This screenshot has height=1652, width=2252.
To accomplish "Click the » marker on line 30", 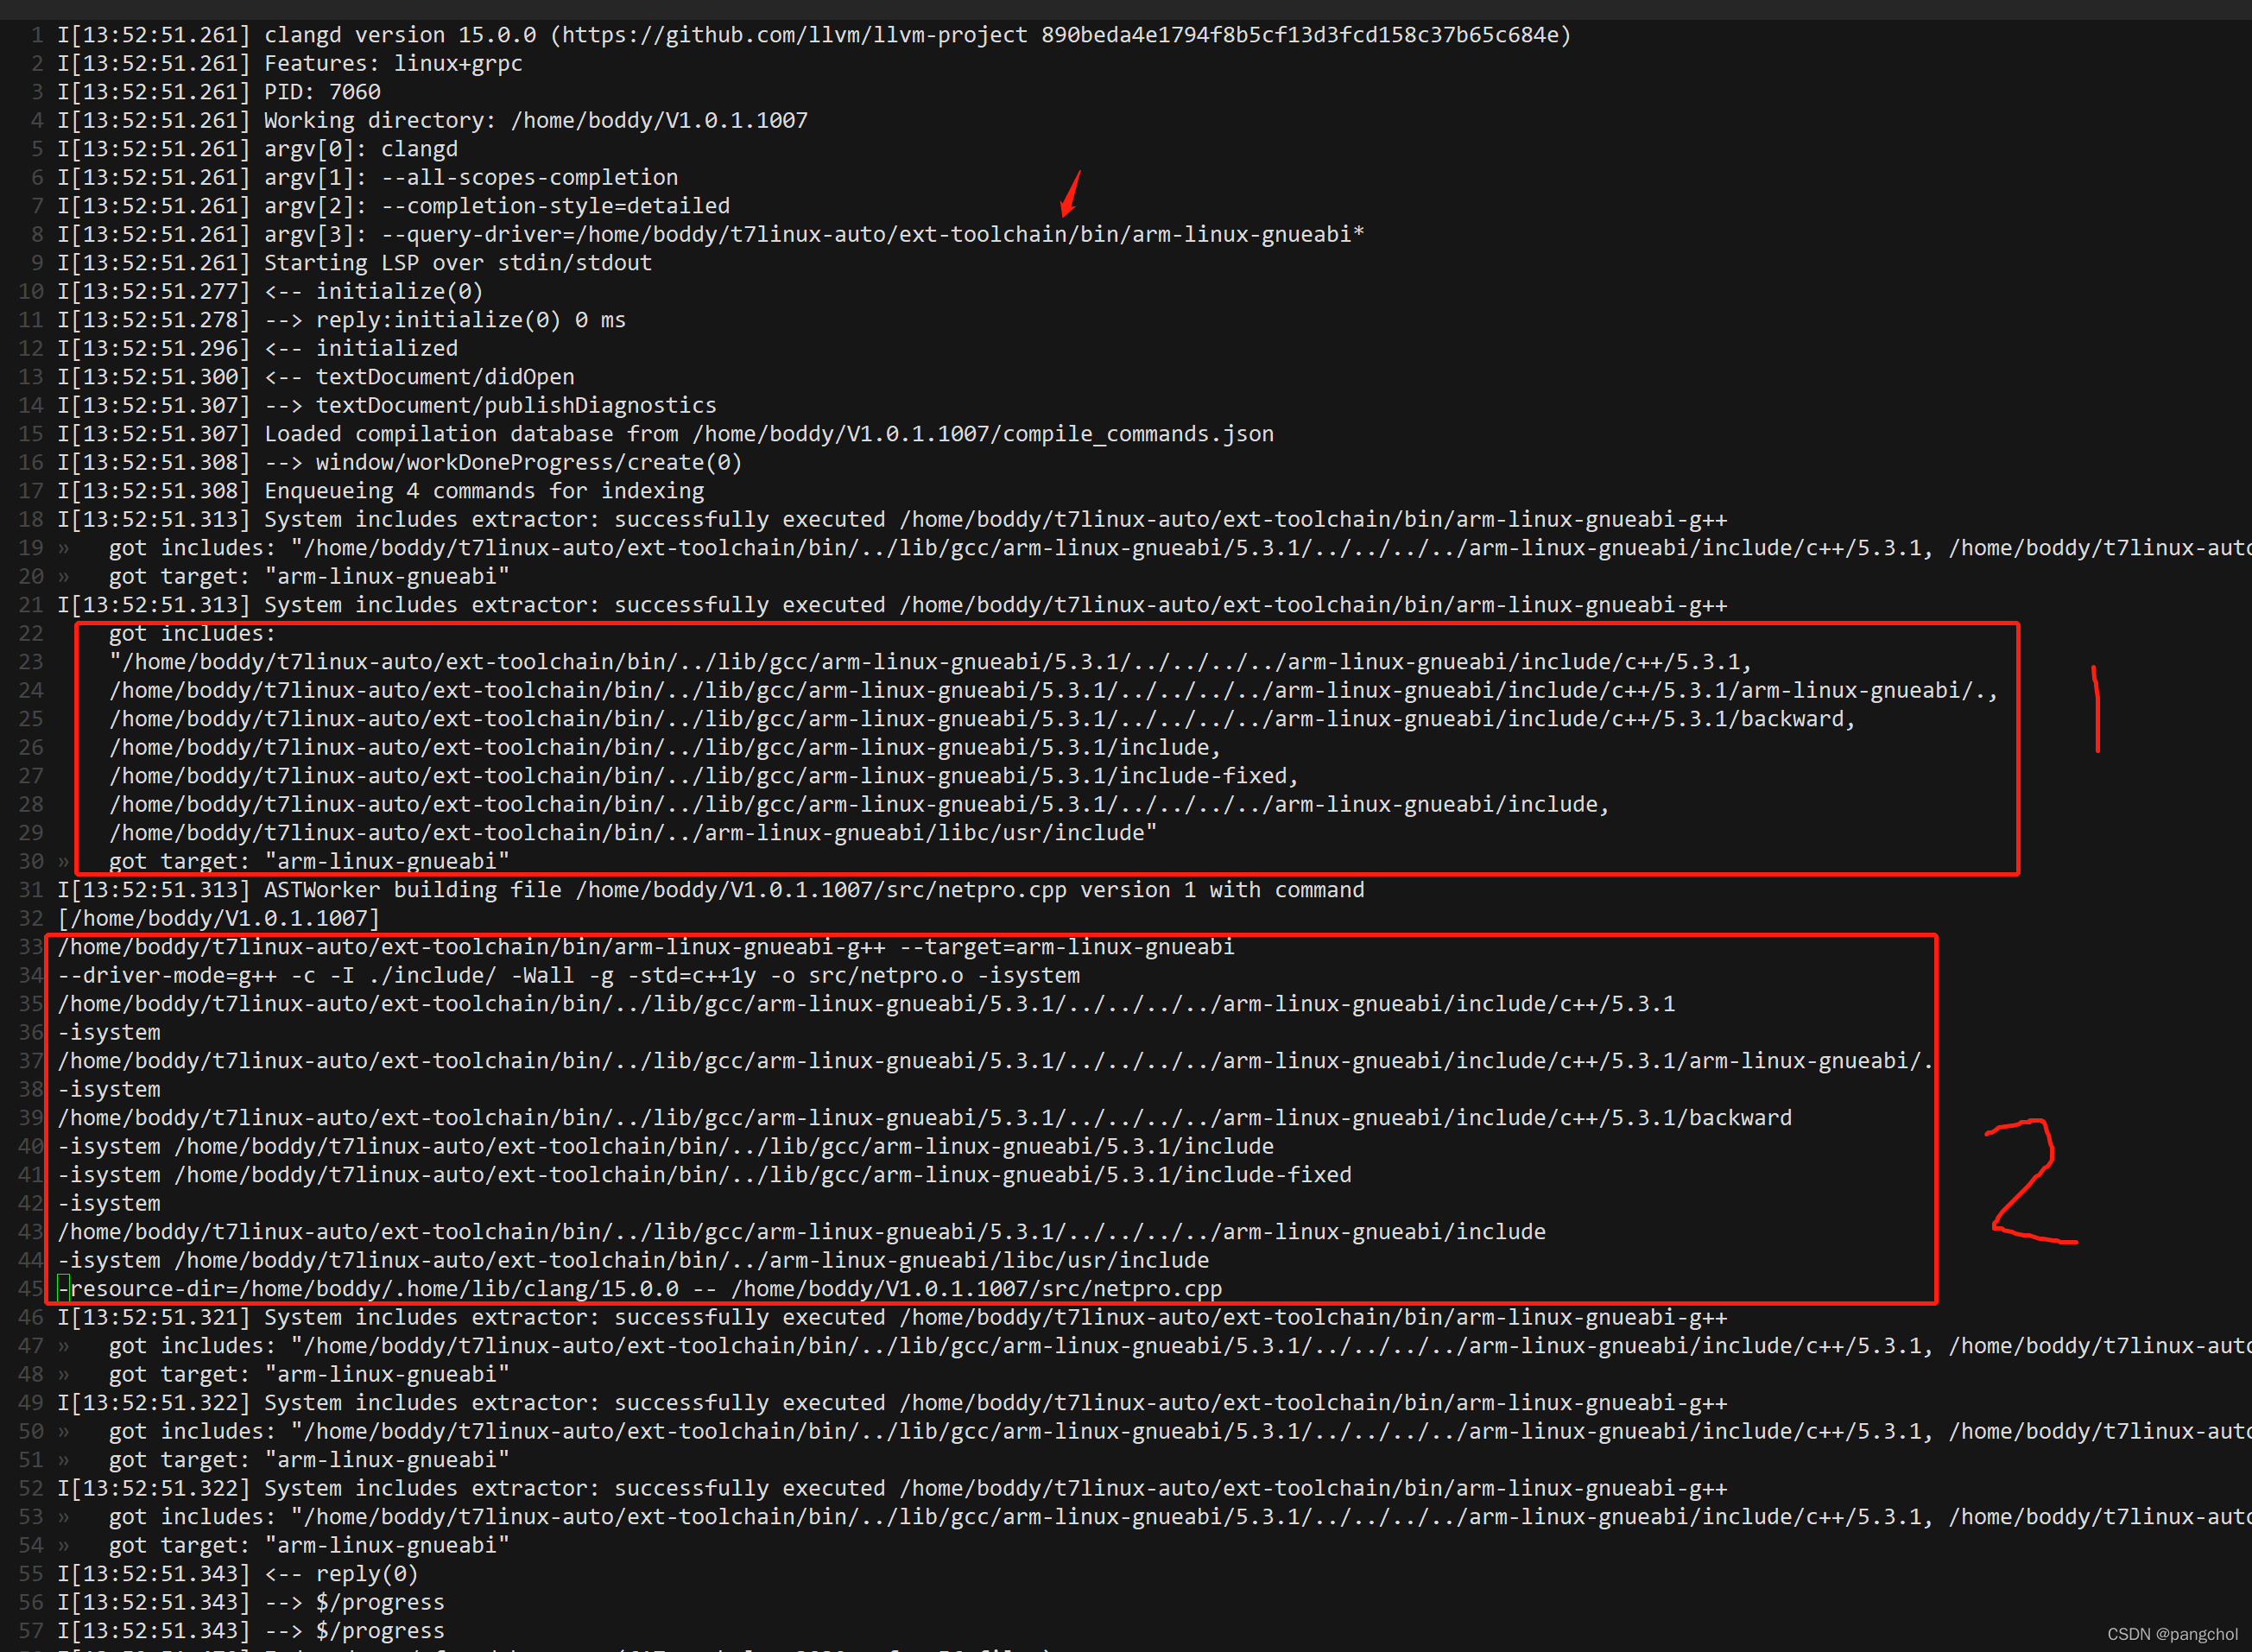I will (64, 862).
